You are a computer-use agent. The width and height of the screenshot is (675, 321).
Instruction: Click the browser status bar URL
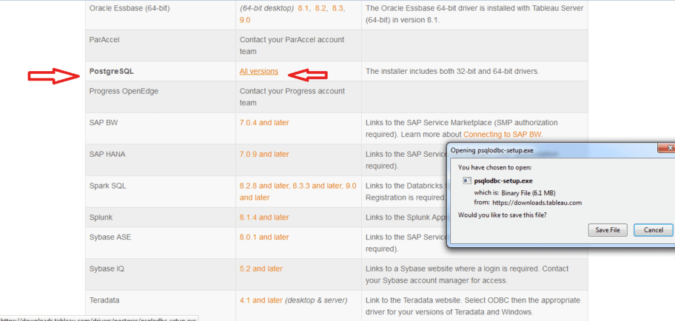pyautogui.click(x=99, y=319)
